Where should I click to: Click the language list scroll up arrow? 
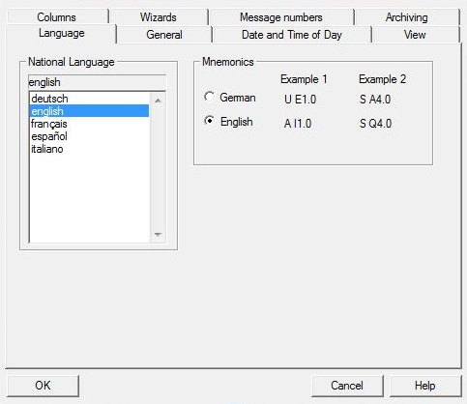click(x=158, y=101)
